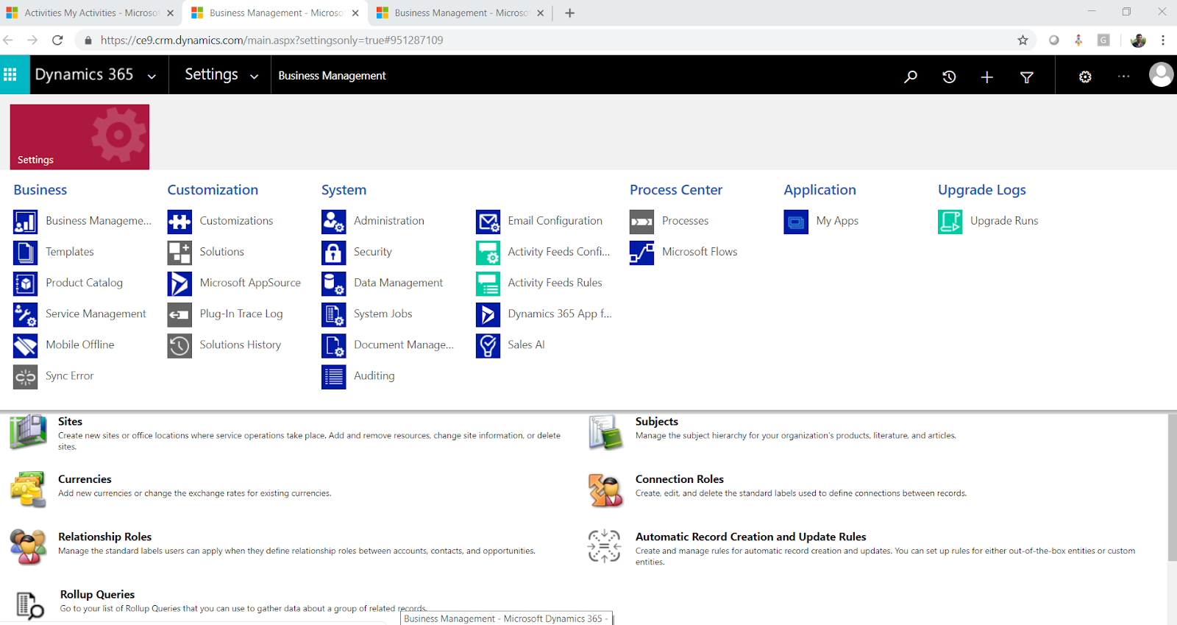Open the Administration icon
Viewport: 1177px width, 625px height.
coord(333,222)
